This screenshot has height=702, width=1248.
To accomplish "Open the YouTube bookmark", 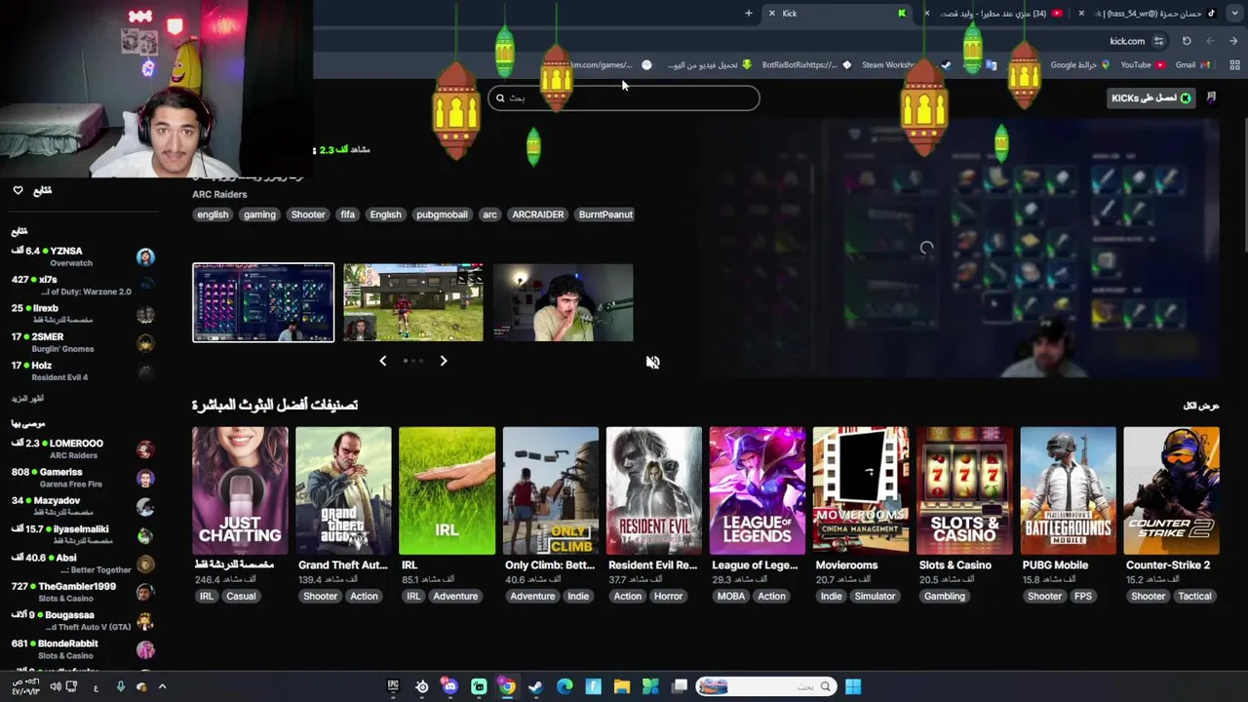I will [x=1142, y=65].
